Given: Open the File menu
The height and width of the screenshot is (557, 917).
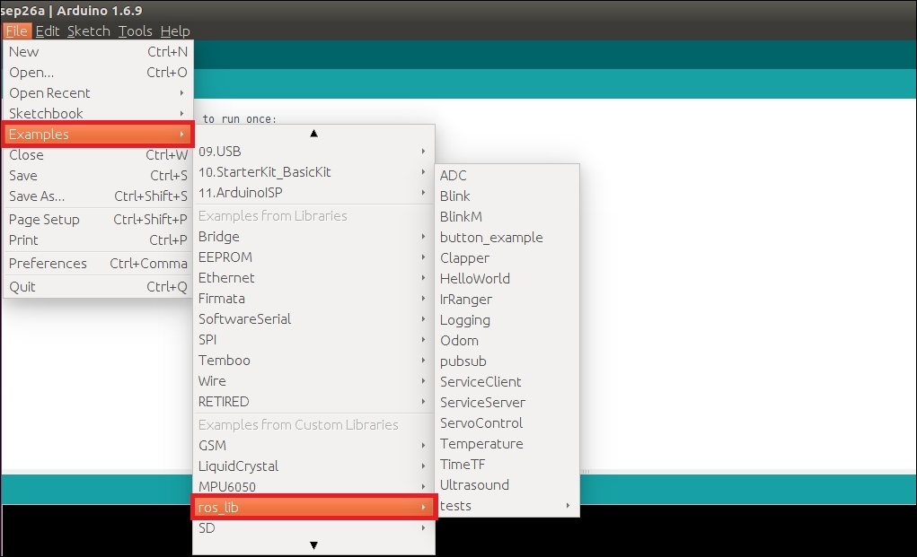Looking at the screenshot, I should pyautogui.click(x=16, y=30).
